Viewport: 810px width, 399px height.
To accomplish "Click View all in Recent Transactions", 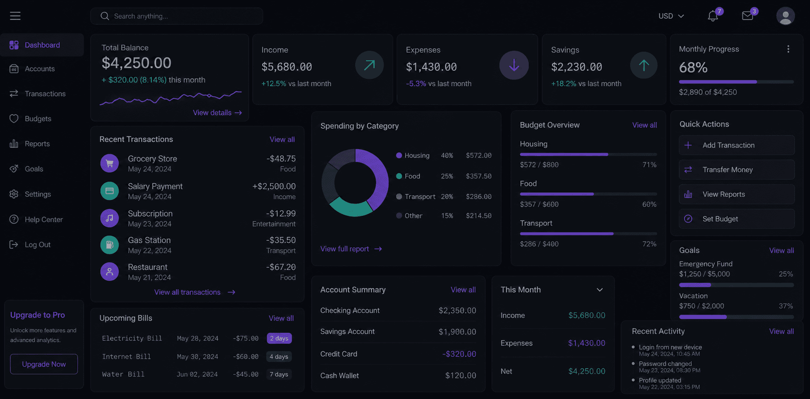I will tap(282, 140).
